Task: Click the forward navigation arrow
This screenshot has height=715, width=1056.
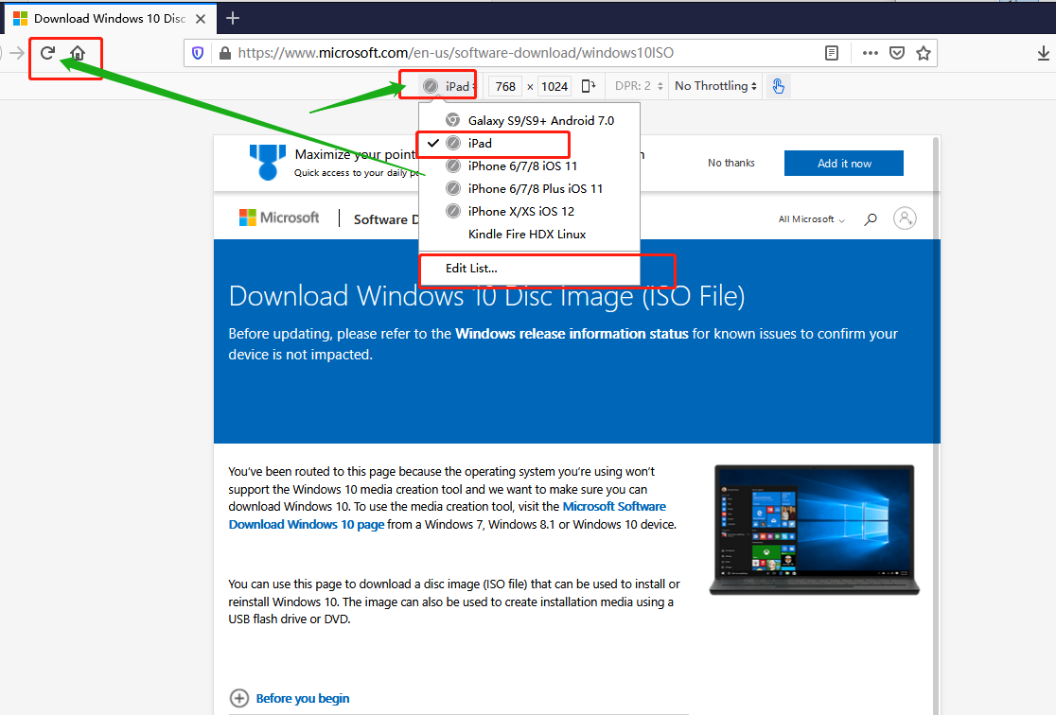Action: (x=17, y=53)
